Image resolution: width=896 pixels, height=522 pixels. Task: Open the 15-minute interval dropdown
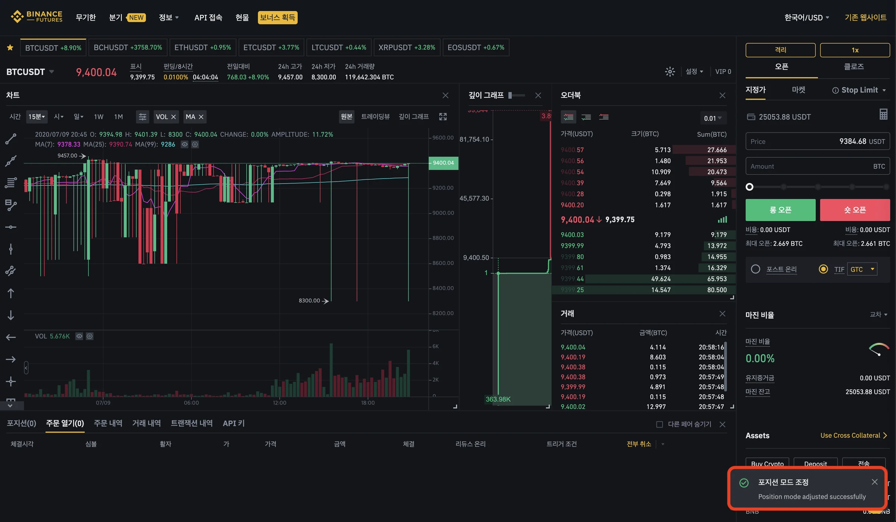[37, 117]
